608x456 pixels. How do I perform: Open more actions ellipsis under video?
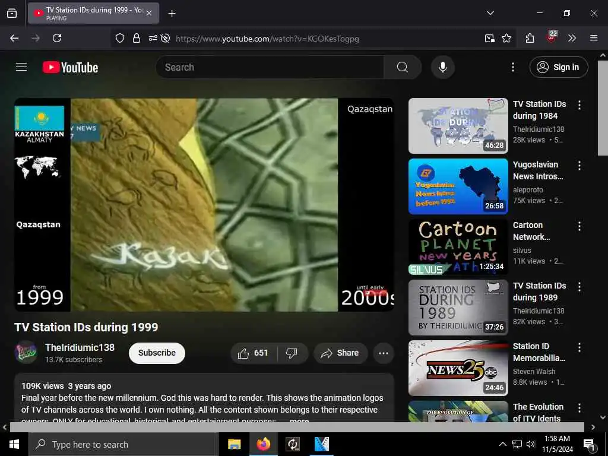[x=384, y=353]
